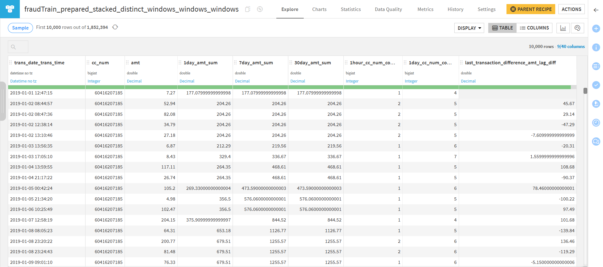Open the DISPLAY dropdown
Viewport: 603px width, 267px height.
point(469,28)
